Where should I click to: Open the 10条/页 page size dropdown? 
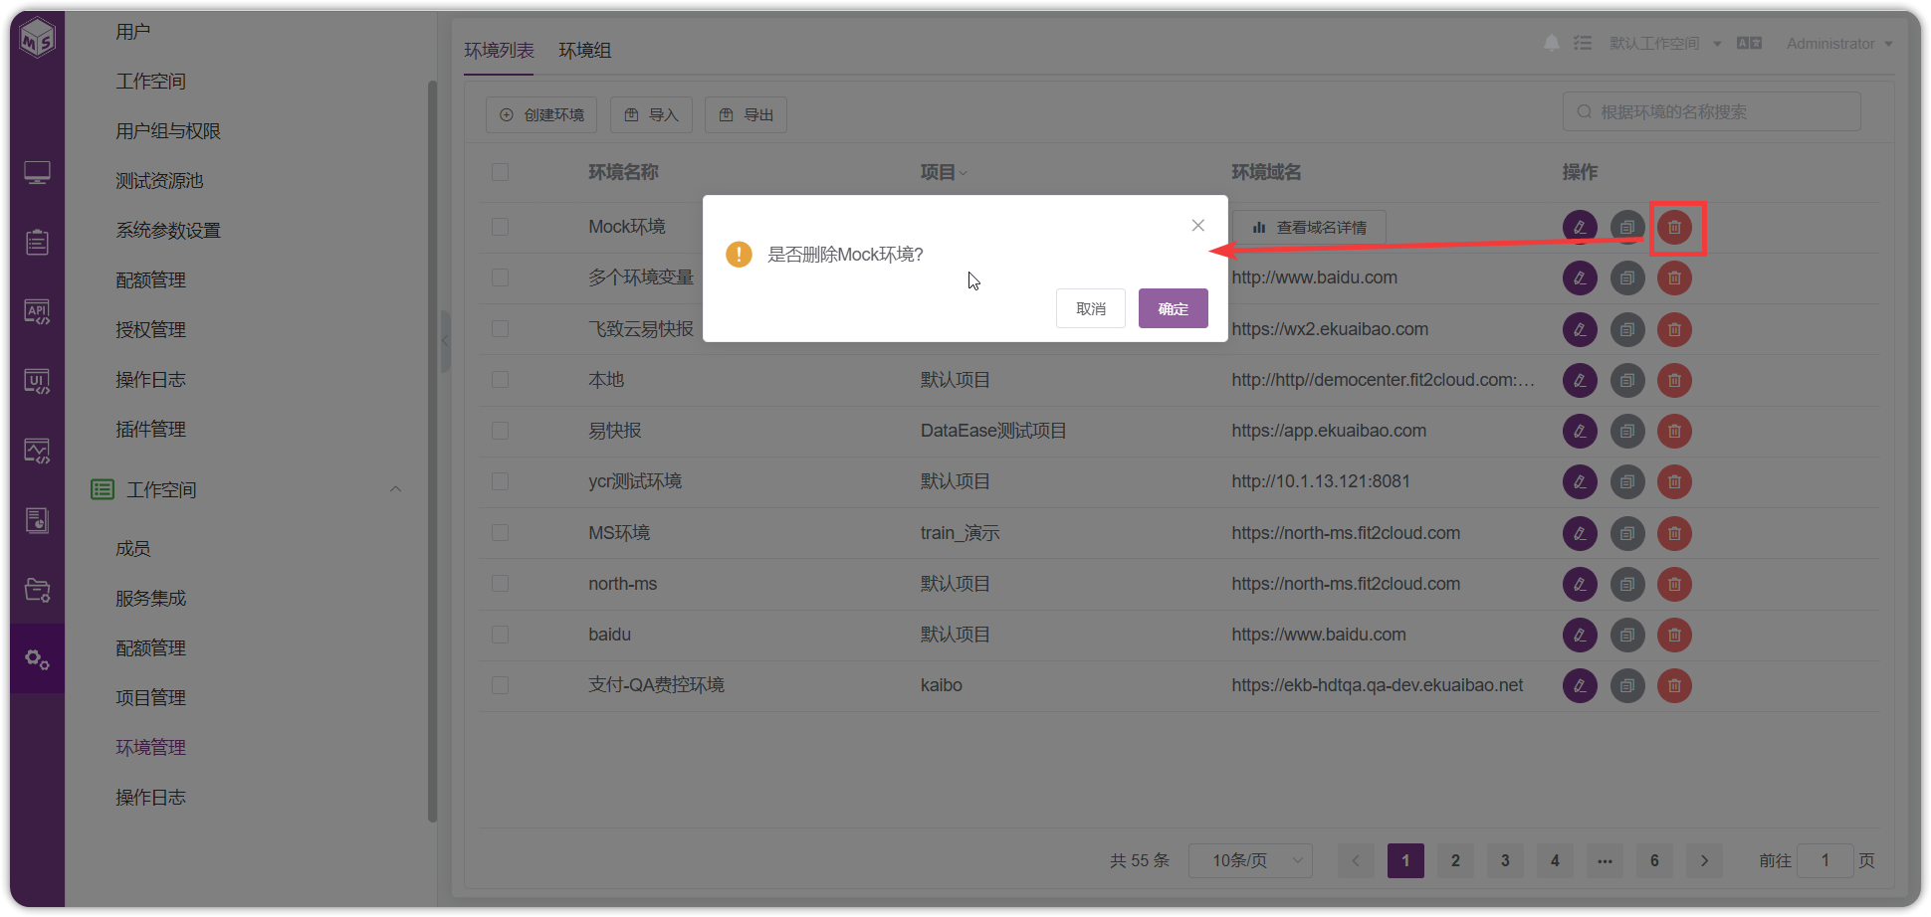(x=1250, y=860)
